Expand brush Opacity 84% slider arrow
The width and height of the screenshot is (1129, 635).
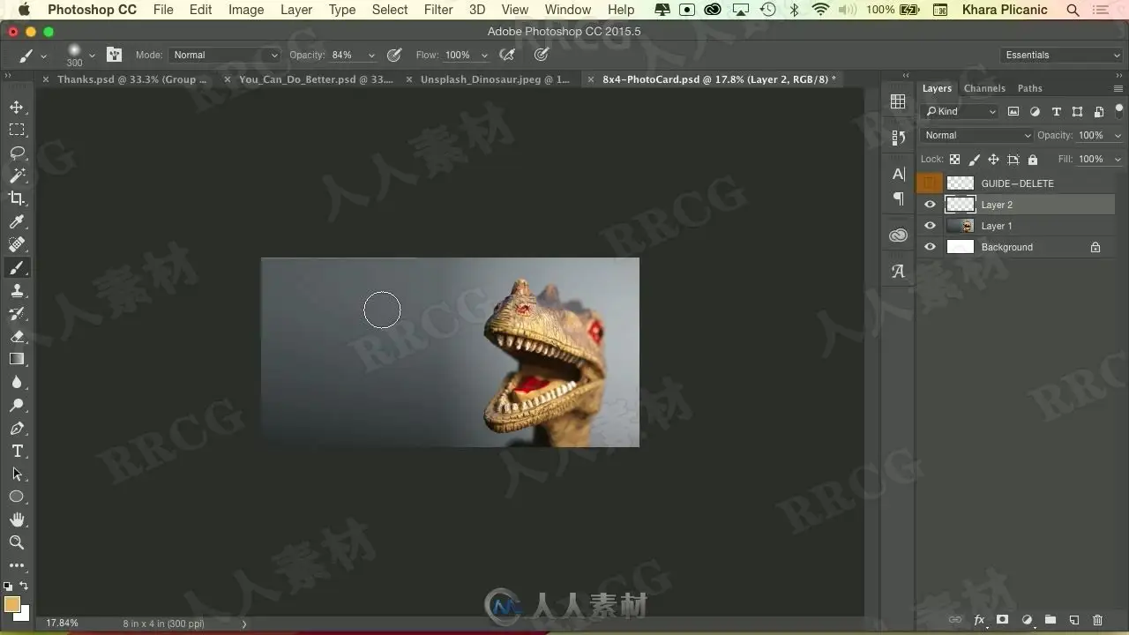click(371, 56)
